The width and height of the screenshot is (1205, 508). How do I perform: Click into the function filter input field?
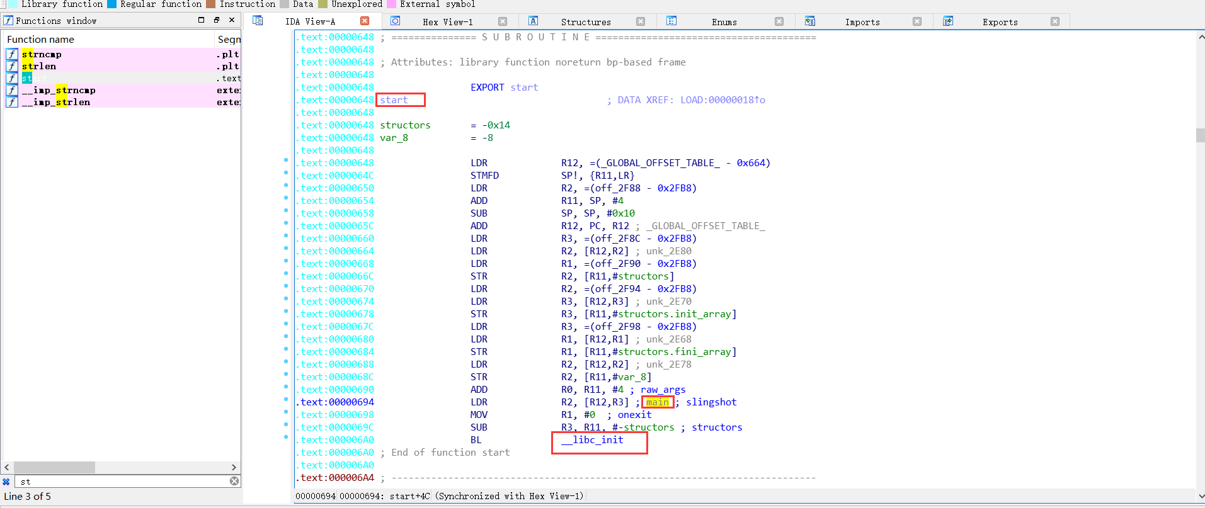click(123, 482)
